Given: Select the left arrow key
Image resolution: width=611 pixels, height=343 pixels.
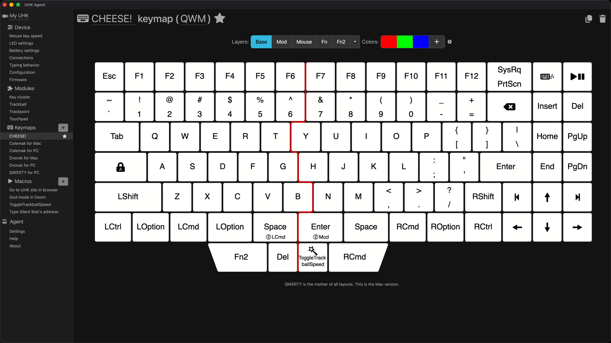Looking at the screenshot, I should (517, 227).
